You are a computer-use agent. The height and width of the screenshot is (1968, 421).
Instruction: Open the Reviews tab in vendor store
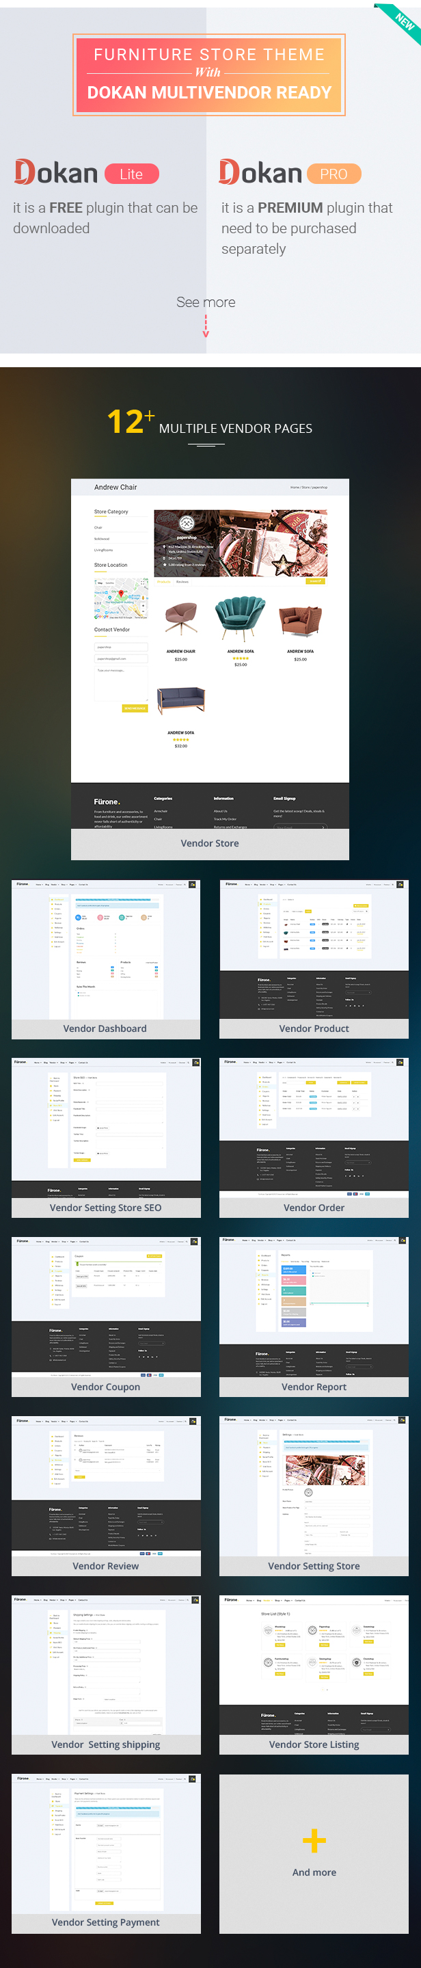coord(182,581)
